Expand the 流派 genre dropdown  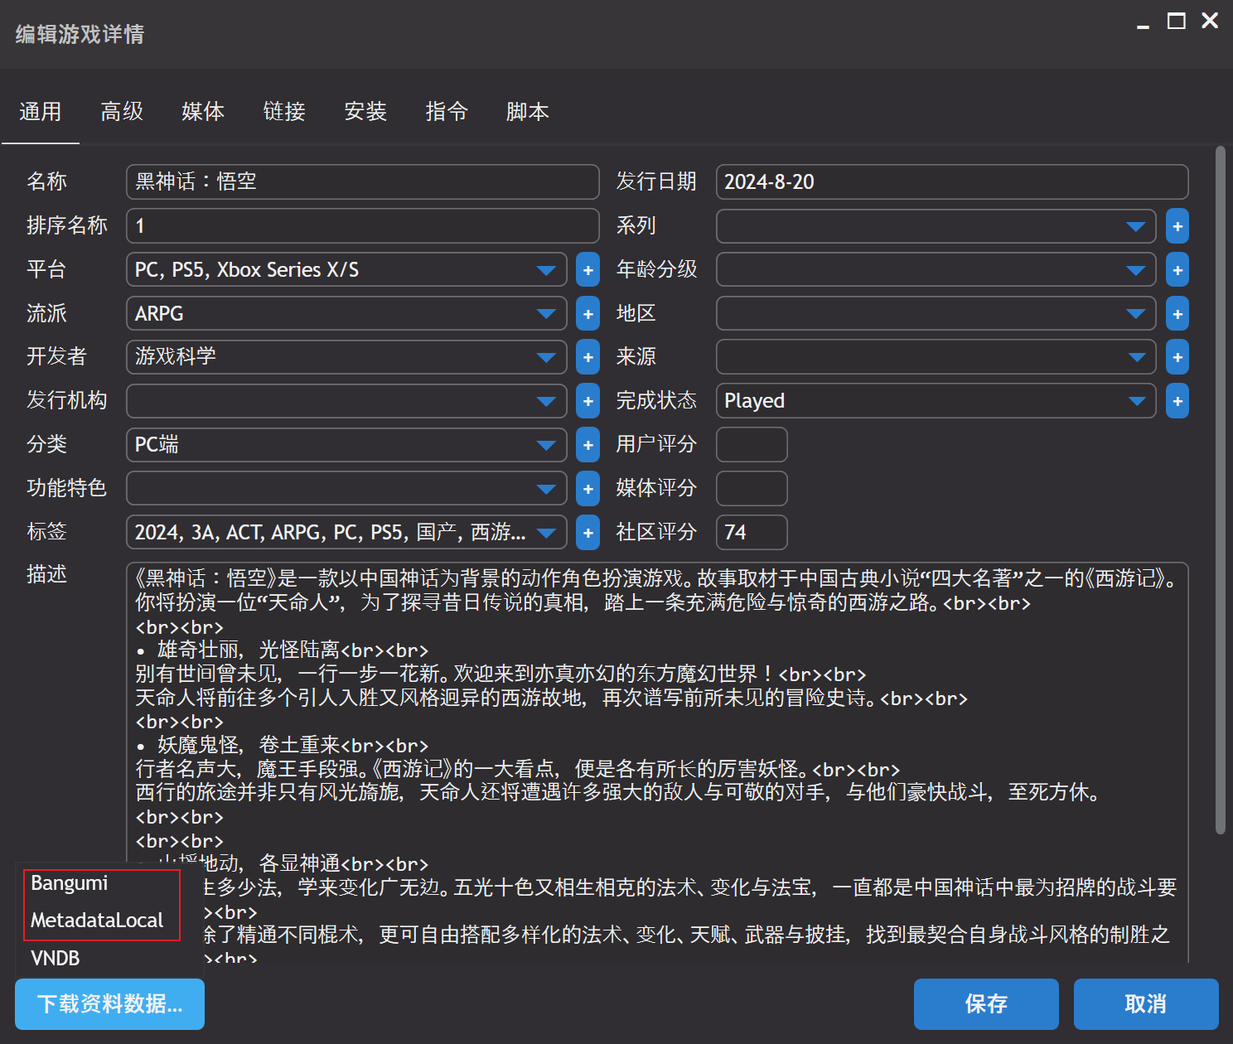(x=546, y=313)
